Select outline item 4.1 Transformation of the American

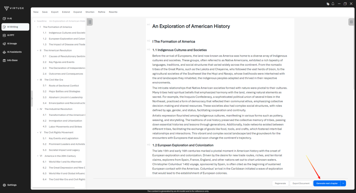coord(64,115)
